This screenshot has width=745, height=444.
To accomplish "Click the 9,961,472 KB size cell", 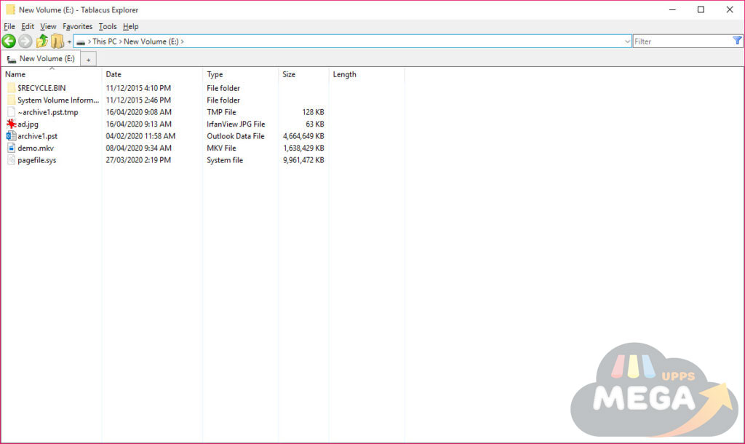I will tap(303, 159).
